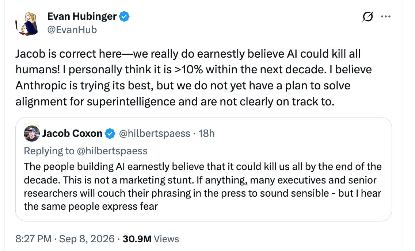The height and width of the screenshot is (251, 415).
Task: Click Evan Hubinger's profile avatar
Action: click(26, 24)
